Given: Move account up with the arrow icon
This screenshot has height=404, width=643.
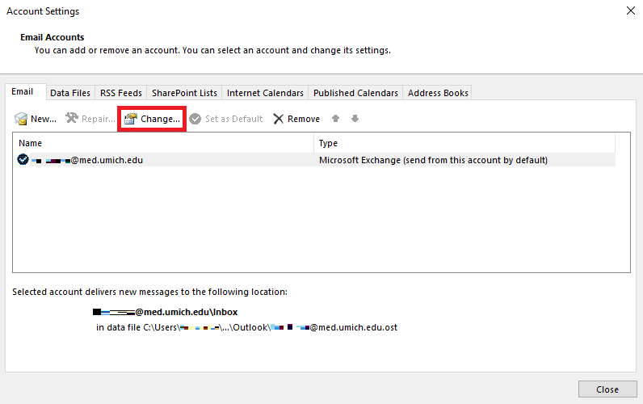Looking at the screenshot, I should point(335,119).
